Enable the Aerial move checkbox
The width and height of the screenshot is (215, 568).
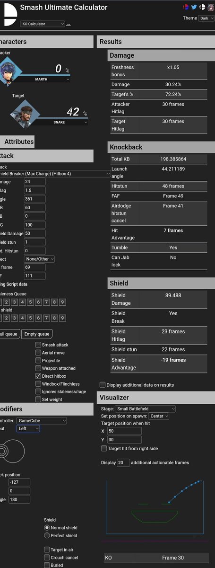coord(38,353)
